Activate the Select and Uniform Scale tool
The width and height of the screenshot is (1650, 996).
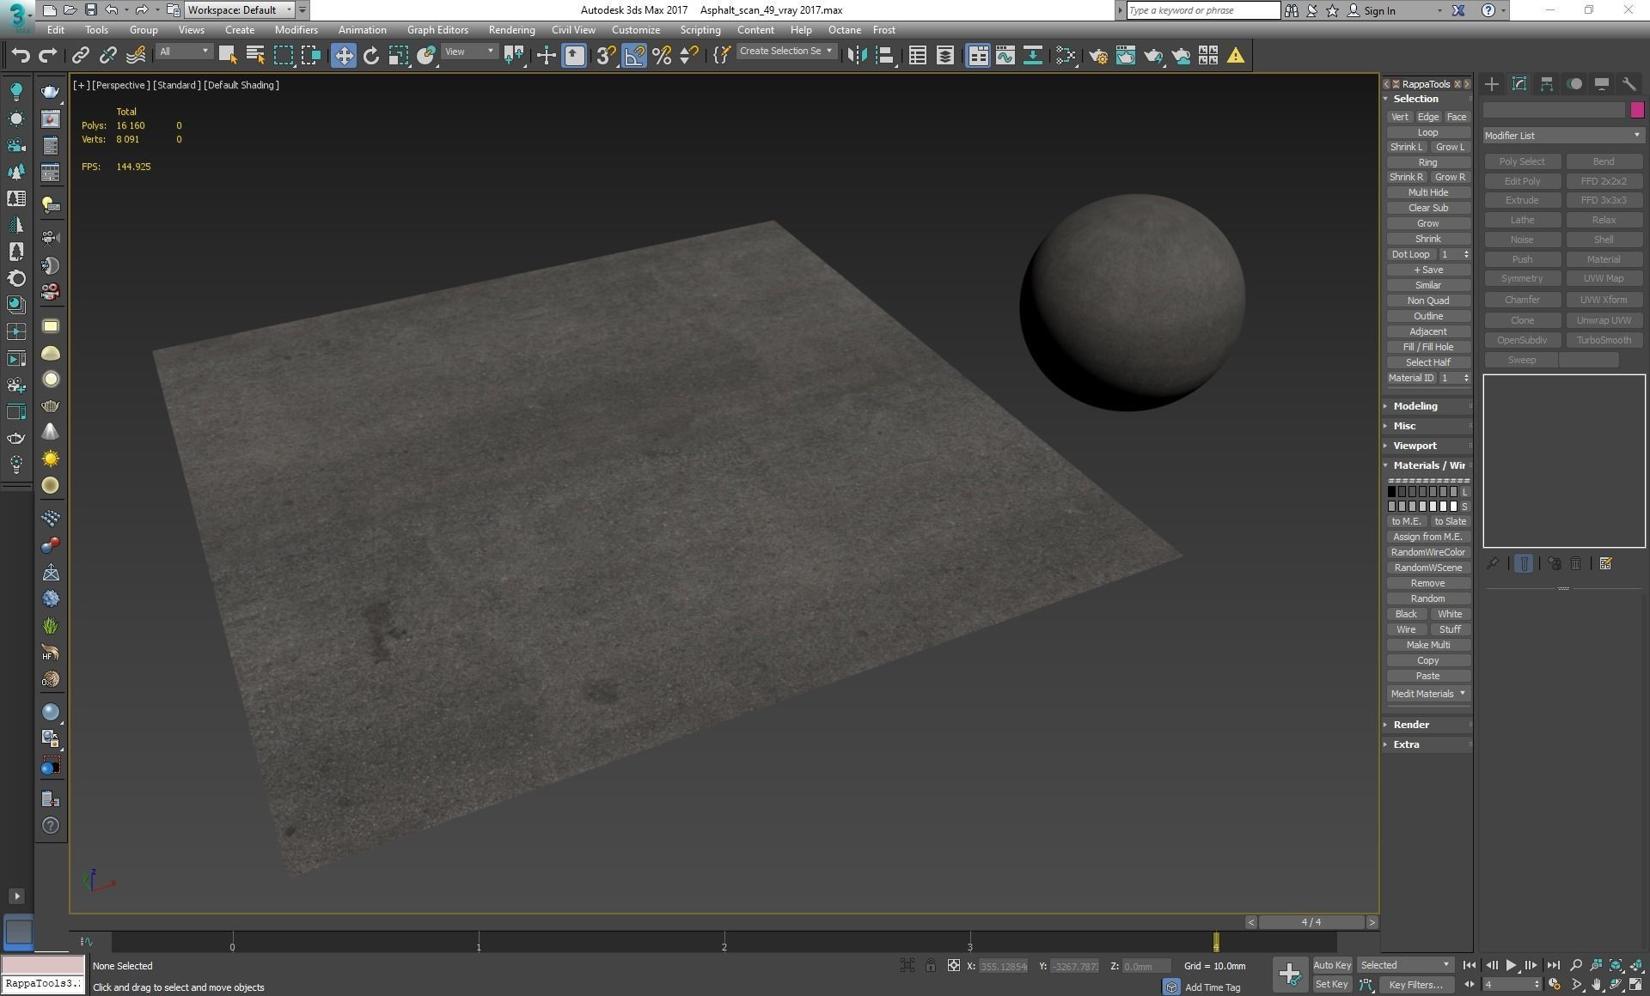click(399, 56)
